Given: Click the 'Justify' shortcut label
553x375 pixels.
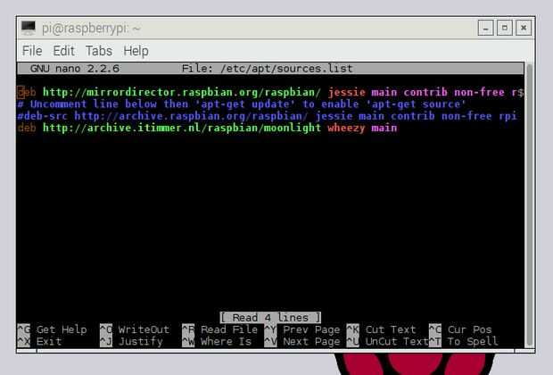Looking at the screenshot, I should (x=141, y=342).
